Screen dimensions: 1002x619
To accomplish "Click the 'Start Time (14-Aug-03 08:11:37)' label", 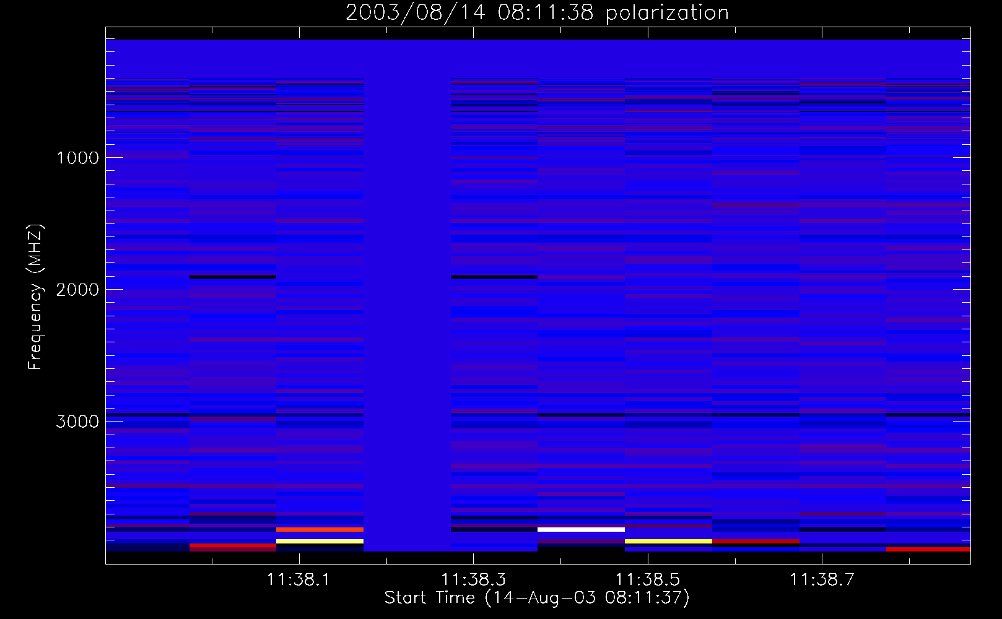I will pos(537,598).
